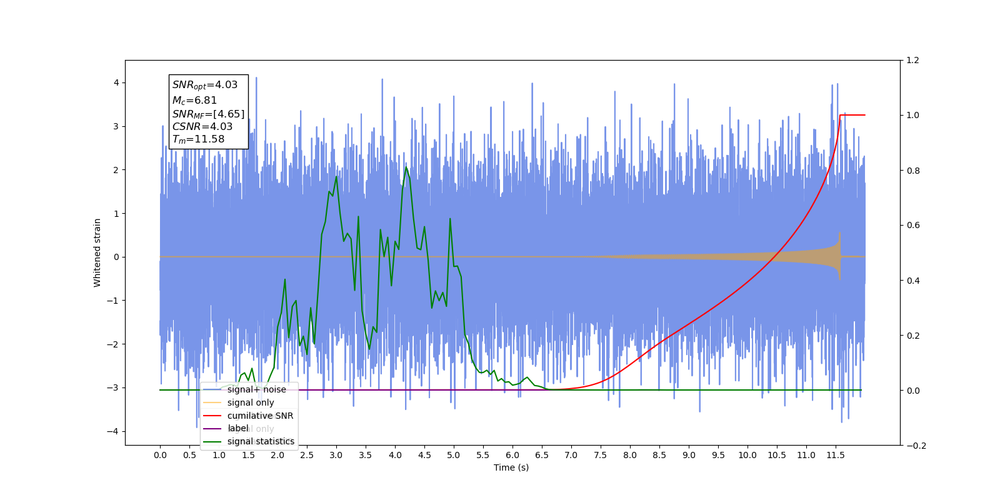Click the red cumulative SNR plateau at 1.0
1000x500 pixels.
pos(852,115)
